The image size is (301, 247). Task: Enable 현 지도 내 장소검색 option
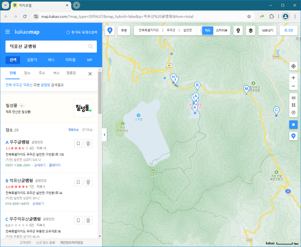coord(81,32)
